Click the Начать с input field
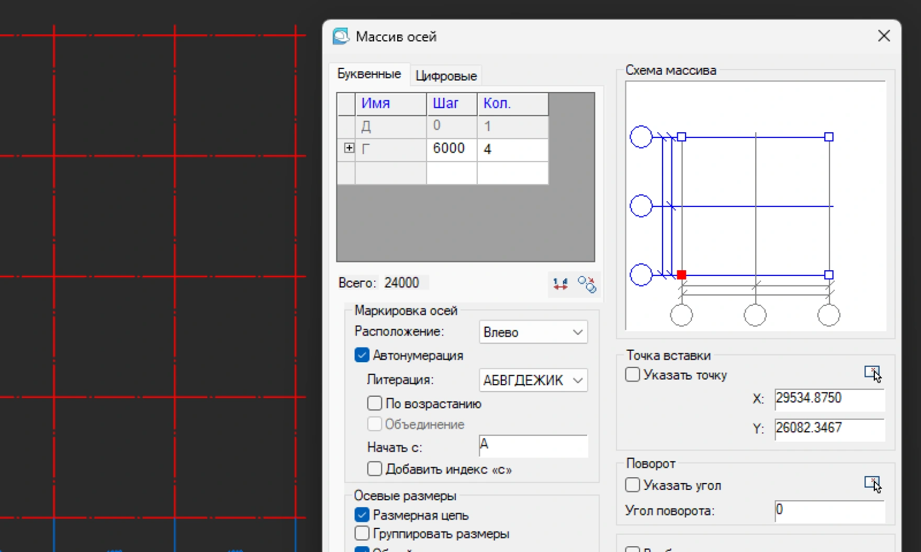The height and width of the screenshot is (552, 921). tap(533, 446)
